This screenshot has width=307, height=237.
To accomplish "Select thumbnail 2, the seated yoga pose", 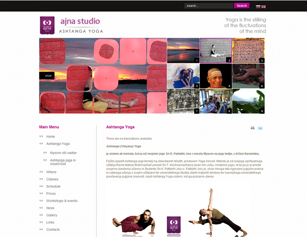I will [x=216, y=50].
